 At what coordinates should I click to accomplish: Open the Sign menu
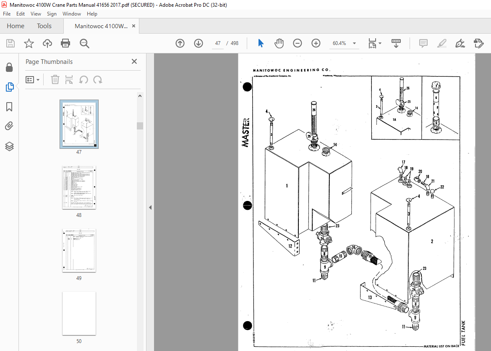click(x=52, y=14)
